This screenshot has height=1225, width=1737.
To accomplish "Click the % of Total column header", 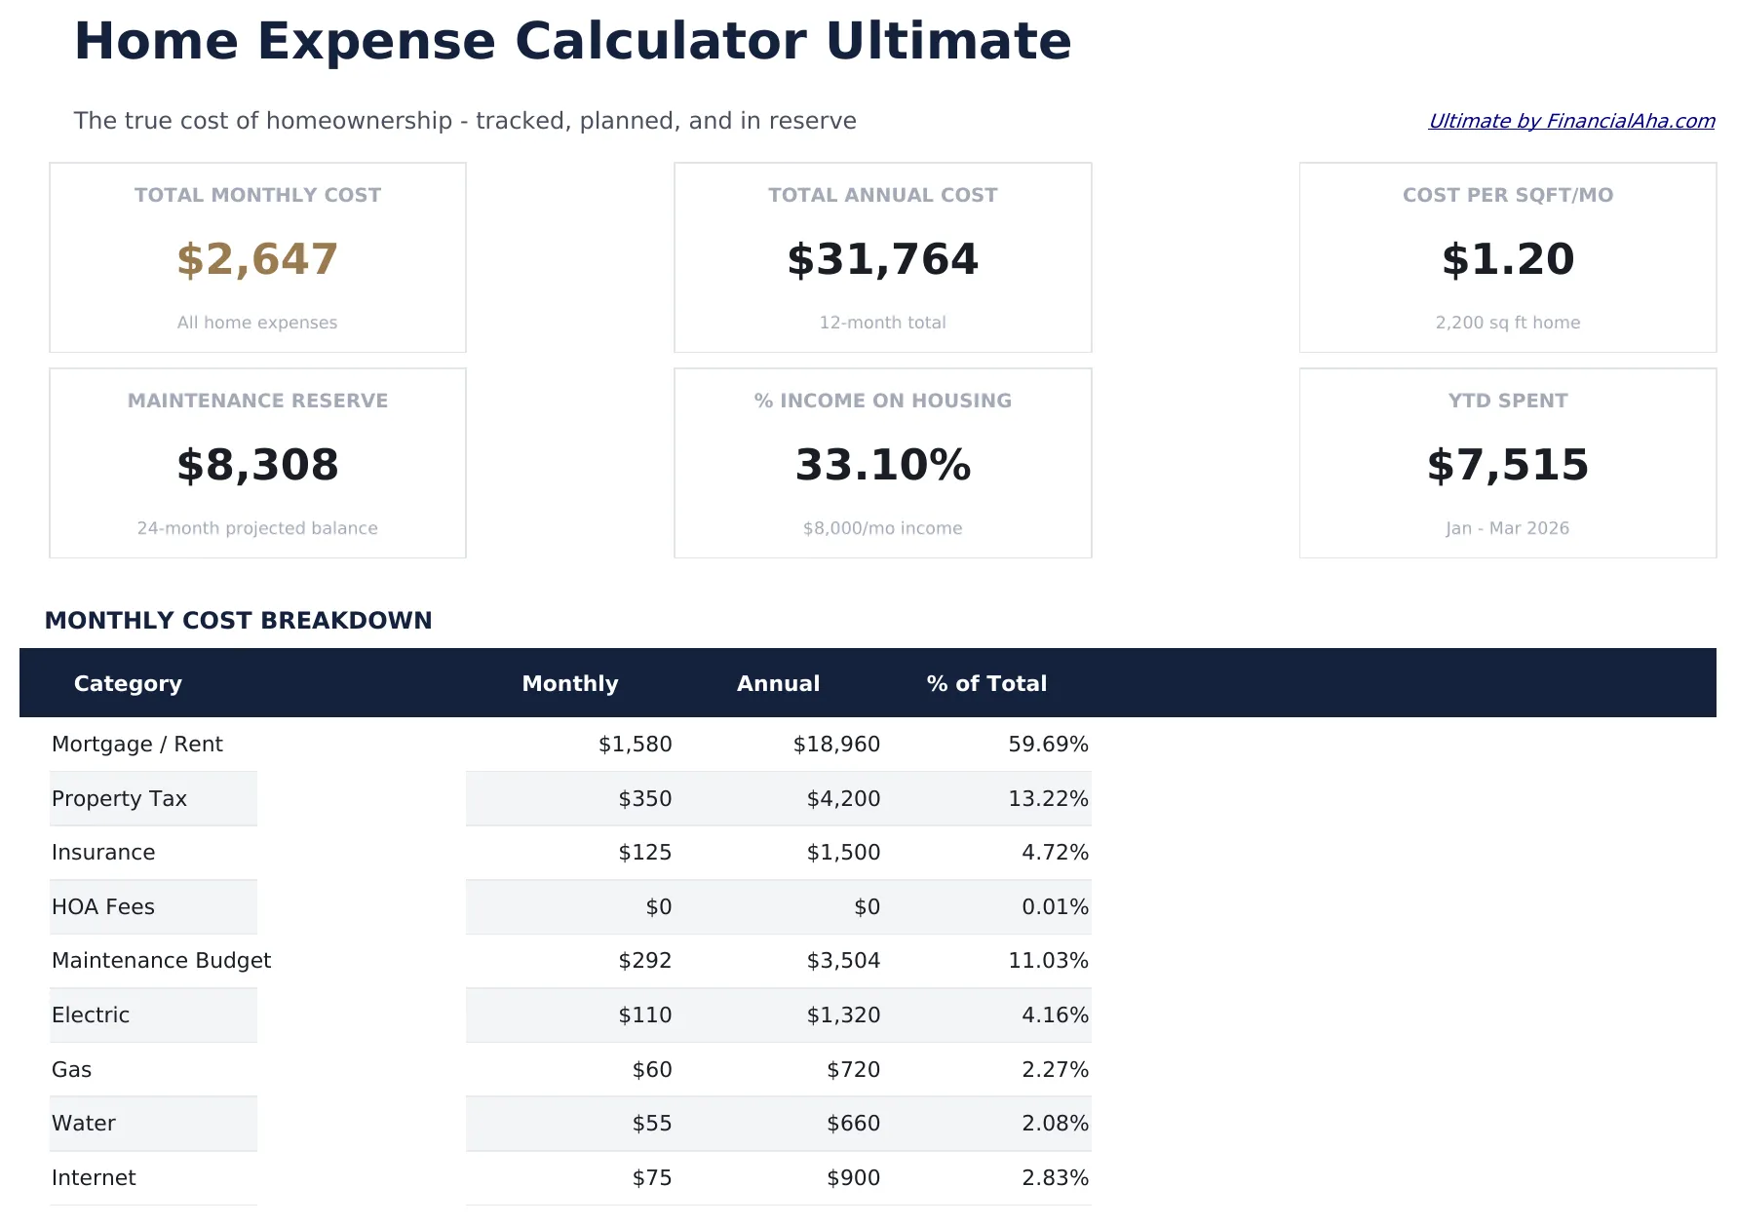I will (986, 683).
